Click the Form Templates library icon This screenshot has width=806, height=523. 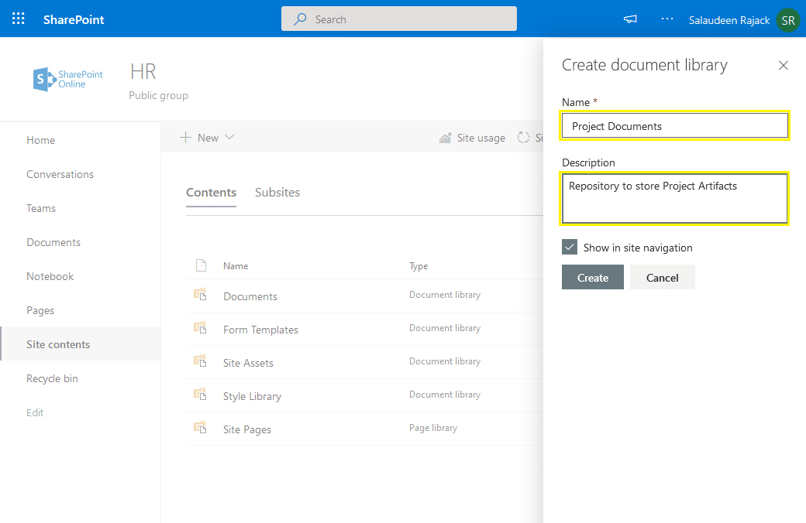pyautogui.click(x=201, y=328)
